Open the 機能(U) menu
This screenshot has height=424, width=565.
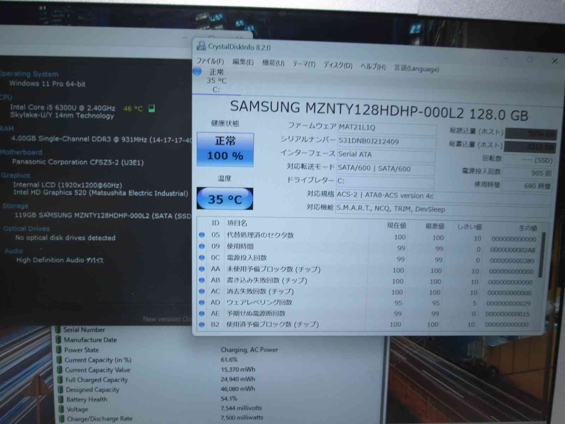(273, 63)
